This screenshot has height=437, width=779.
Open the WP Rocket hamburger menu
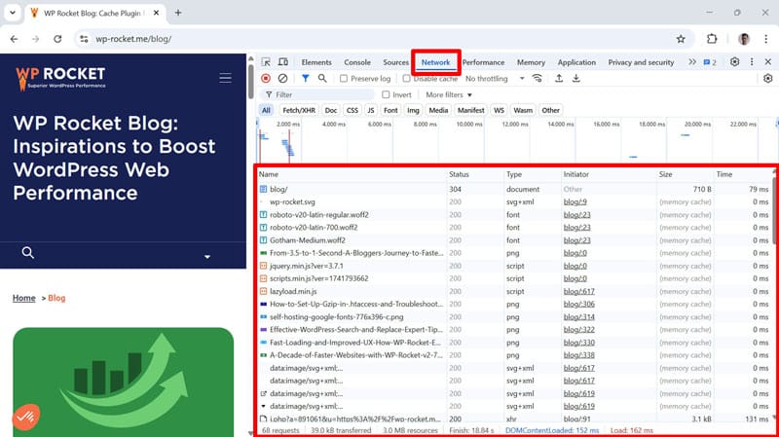pyautogui.click(x=226, y=78)
